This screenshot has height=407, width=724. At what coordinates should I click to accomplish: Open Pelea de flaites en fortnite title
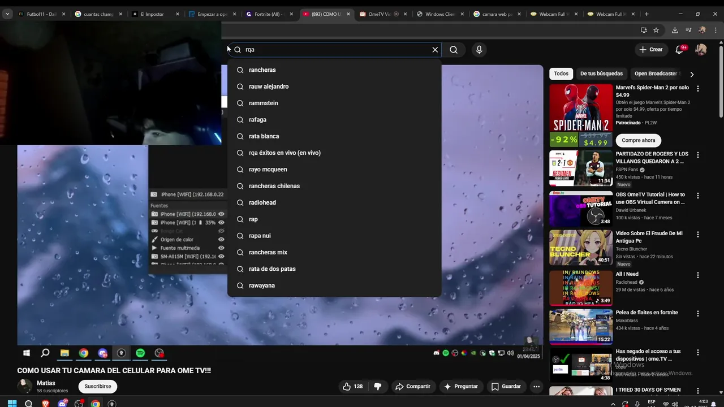pyautogui.click(x=647, y=313)
